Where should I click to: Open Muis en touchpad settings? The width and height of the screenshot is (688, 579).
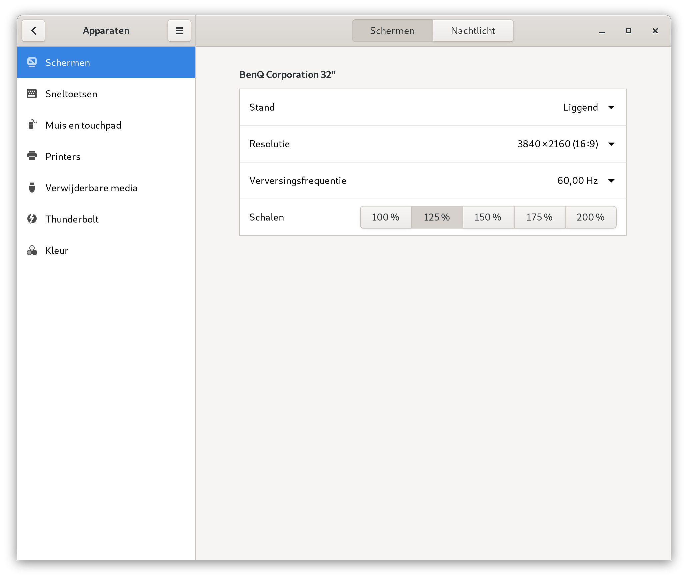tap(106, 125)
